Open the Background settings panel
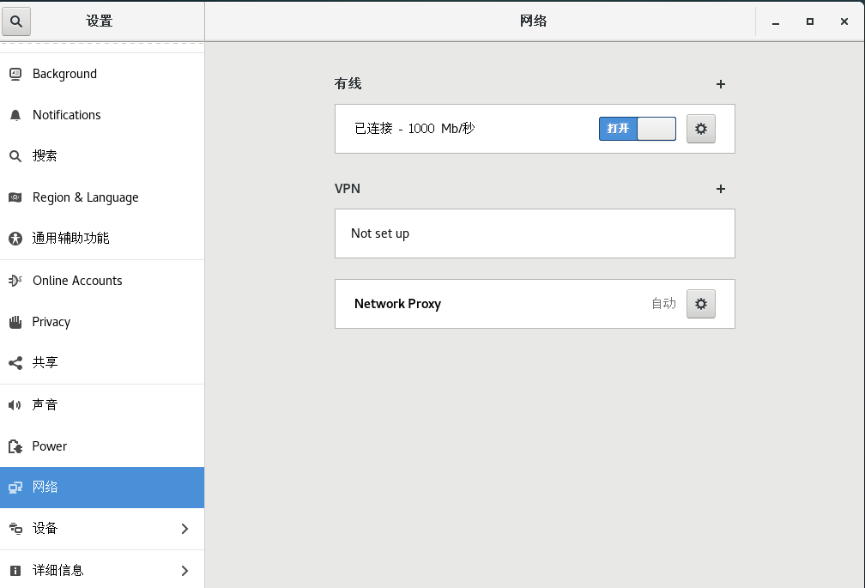Viewport: 865px width, 588px height. (64, 74)
